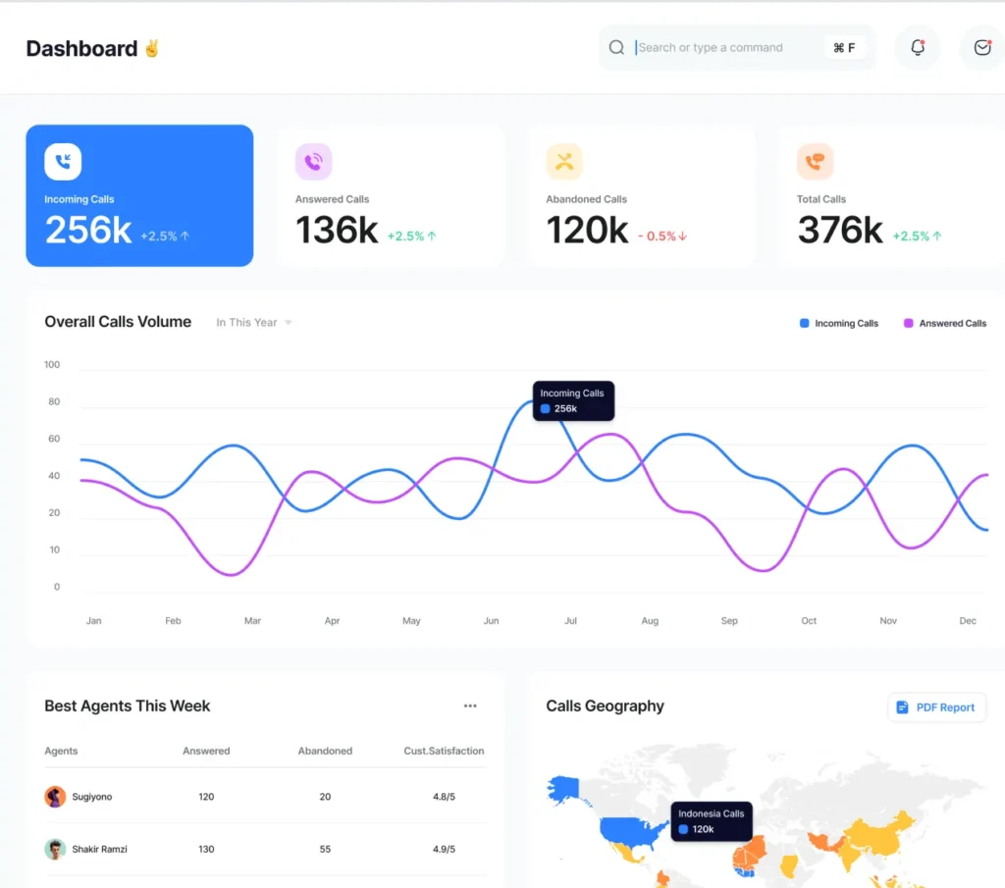
Task: Open the Total Calls orange phone icon
Action: [816, 161]
